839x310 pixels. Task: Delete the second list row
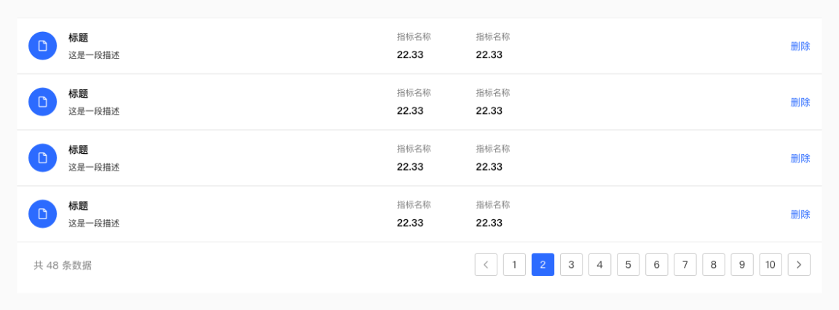(800, 102)
